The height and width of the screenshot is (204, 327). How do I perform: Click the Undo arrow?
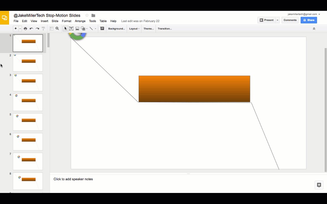31,29
